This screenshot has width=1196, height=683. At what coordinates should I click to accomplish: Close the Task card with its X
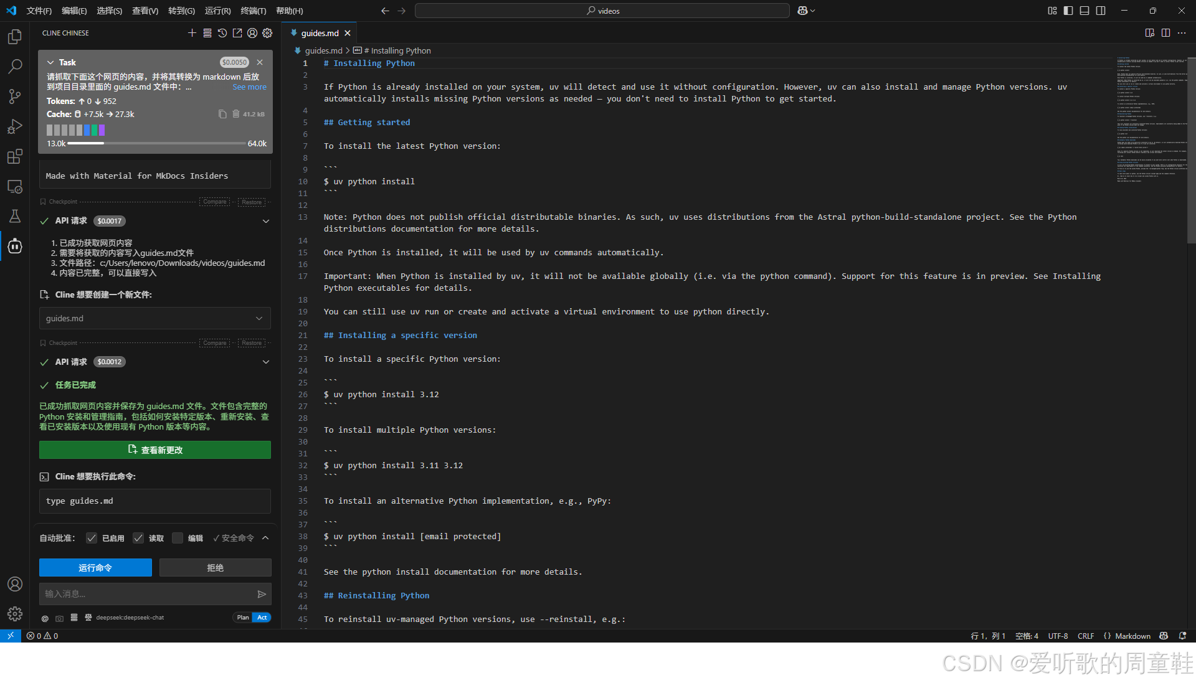260,62
